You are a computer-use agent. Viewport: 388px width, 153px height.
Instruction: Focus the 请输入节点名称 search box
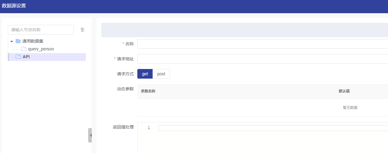(40, 30)
